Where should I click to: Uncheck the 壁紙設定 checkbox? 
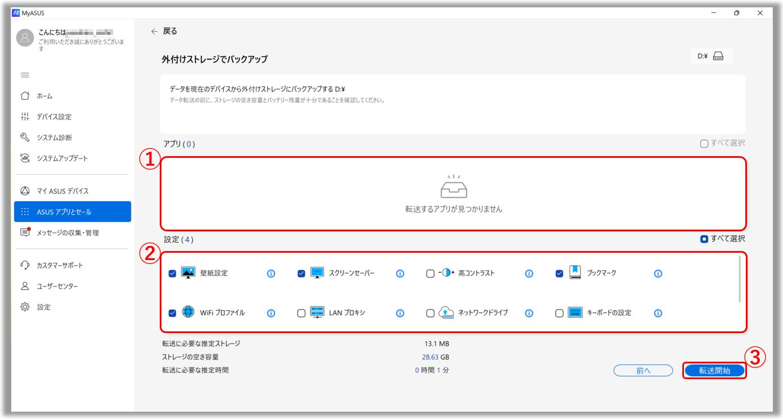172,274
